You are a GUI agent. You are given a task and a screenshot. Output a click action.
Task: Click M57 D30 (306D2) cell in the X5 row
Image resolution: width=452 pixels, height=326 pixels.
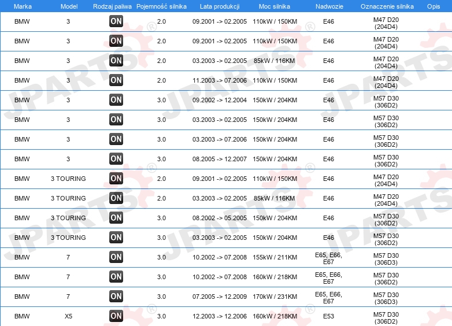386,318
